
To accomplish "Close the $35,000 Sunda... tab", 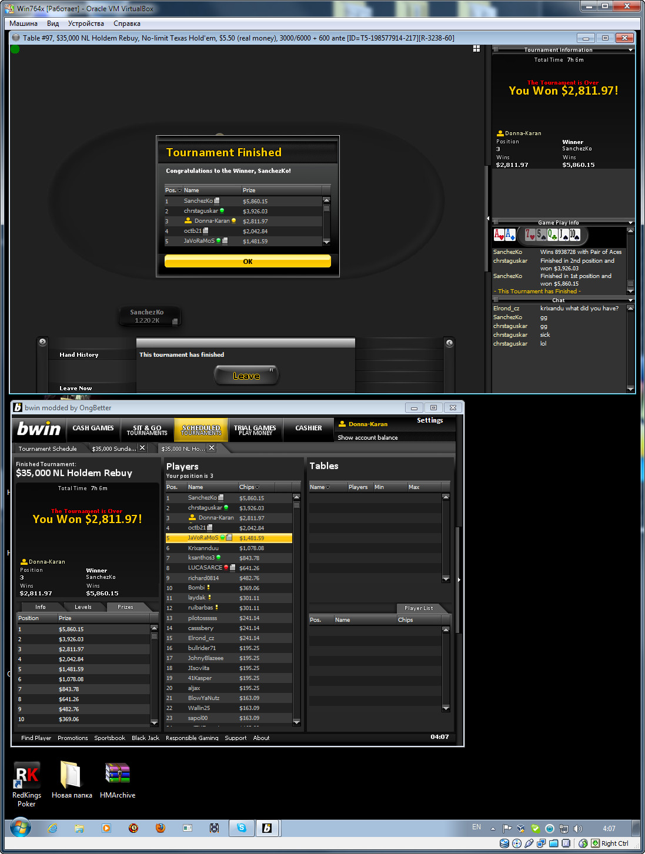I will pyautogui.click(x=142, y=448).
